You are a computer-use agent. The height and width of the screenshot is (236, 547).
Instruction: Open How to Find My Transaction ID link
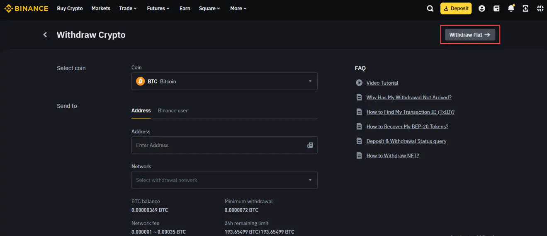click(x=411, y=112)
